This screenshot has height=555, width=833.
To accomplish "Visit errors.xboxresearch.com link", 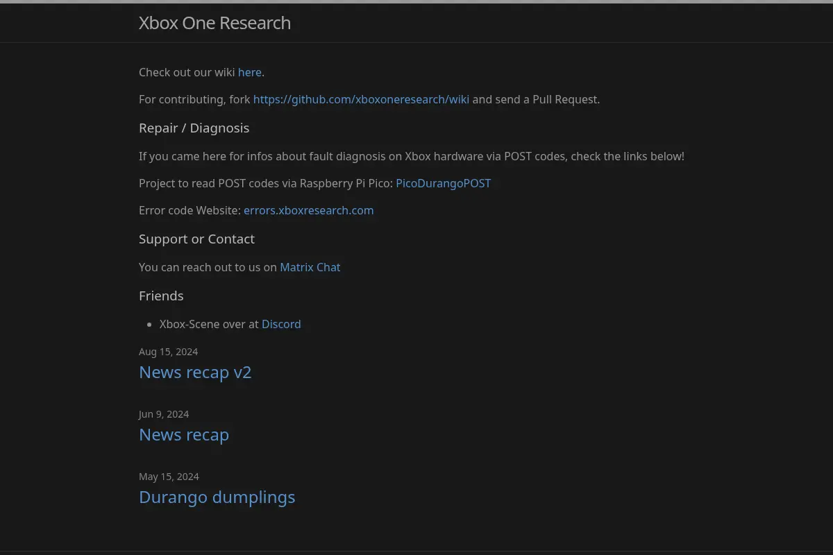I will pos(308,210).
